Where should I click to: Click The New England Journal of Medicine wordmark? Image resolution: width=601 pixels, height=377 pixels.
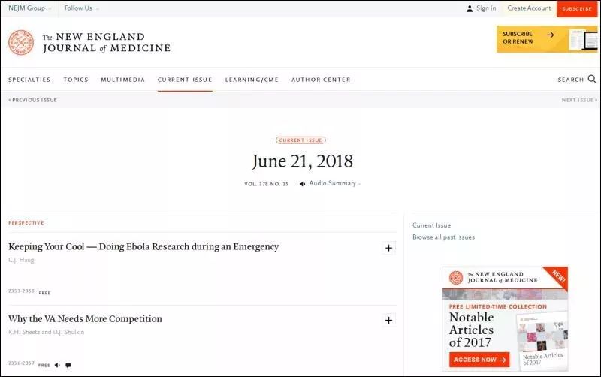coord(107,42)
